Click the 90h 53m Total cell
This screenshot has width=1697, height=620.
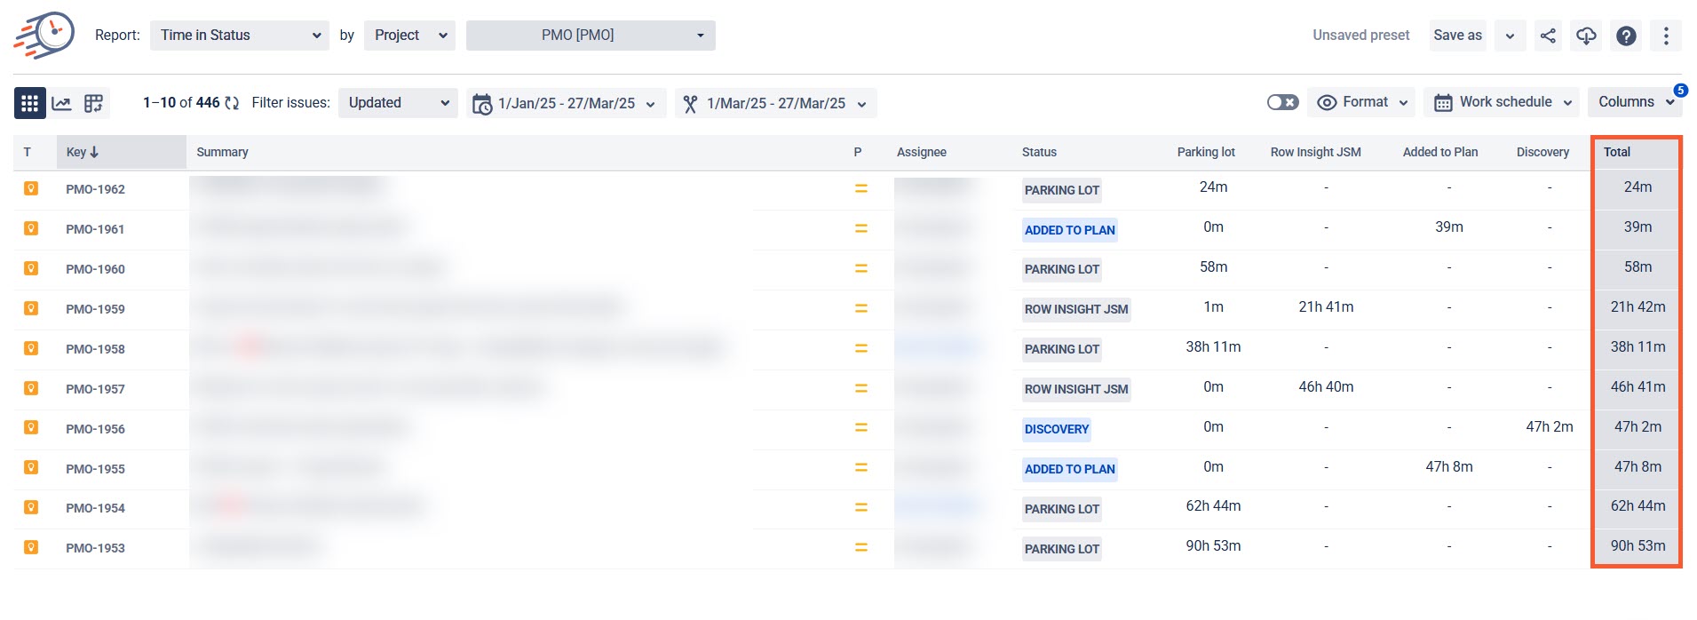click(1638, 545)
